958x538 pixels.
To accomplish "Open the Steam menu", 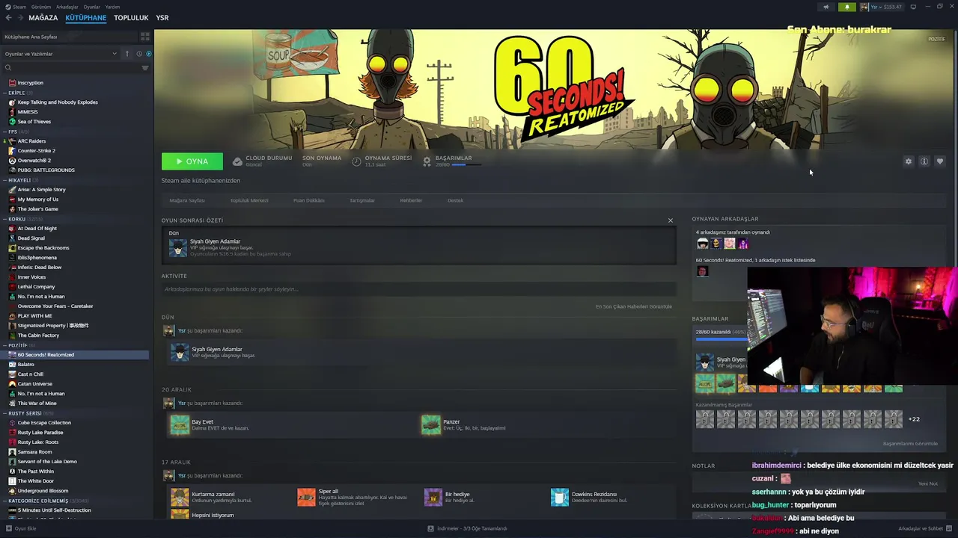I will 19,7.
